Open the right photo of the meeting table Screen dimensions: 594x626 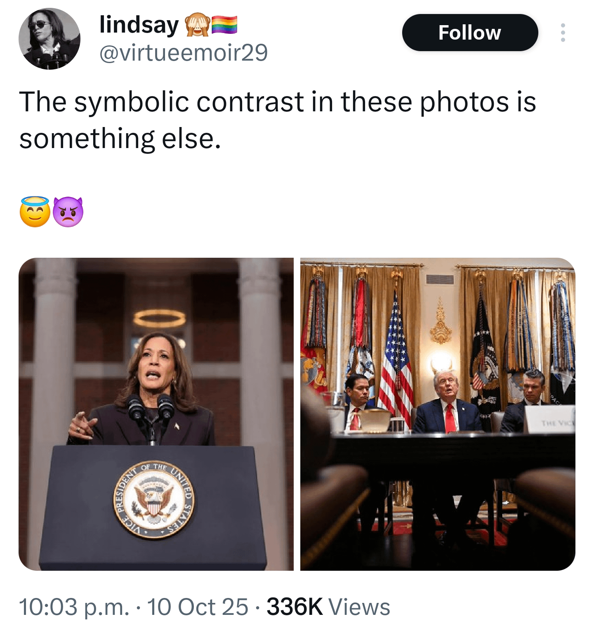pyautogui.click(x=438, y=414)
